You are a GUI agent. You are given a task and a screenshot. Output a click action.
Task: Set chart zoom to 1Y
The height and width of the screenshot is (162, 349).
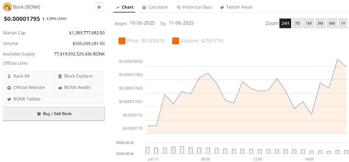point(343,23)
